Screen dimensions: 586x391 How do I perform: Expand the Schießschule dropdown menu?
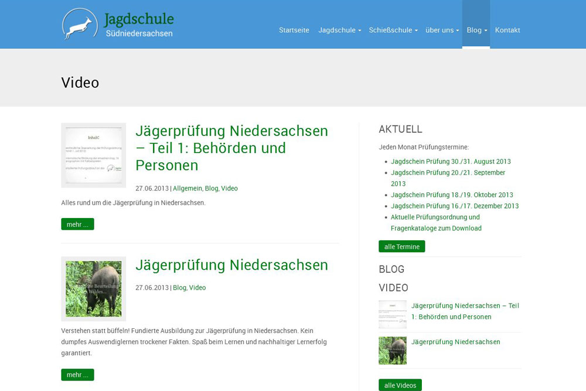pyautogui.click(x=393, y=30)
